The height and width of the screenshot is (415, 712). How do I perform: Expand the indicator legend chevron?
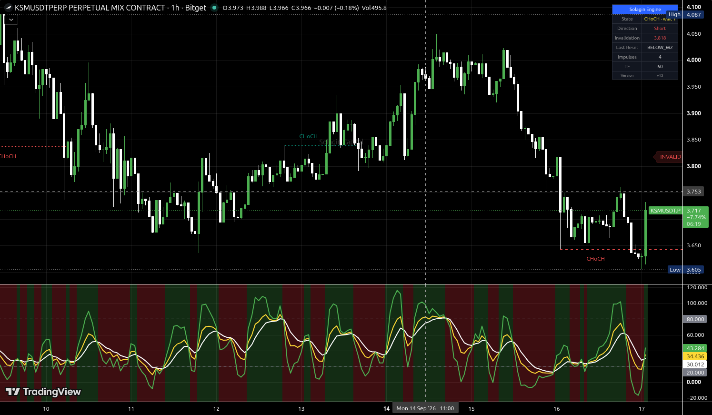point(11,20)
